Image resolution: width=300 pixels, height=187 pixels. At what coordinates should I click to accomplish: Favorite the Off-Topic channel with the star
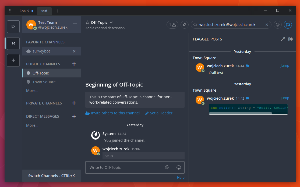click(87, 23)
